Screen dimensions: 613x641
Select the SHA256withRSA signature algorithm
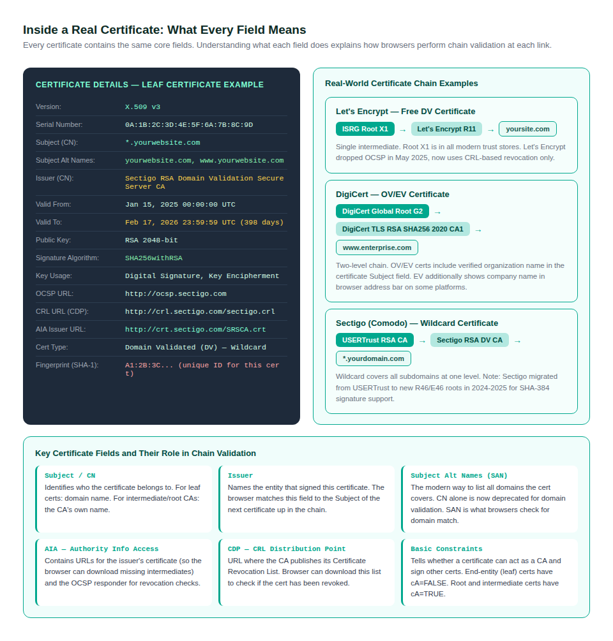point(154,258)
